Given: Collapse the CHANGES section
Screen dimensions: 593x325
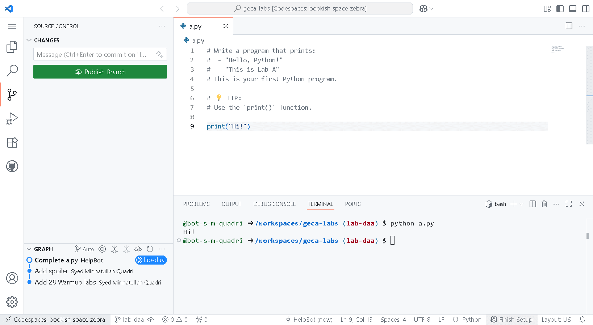Looking at the screenshot, I should pos(29,40).
